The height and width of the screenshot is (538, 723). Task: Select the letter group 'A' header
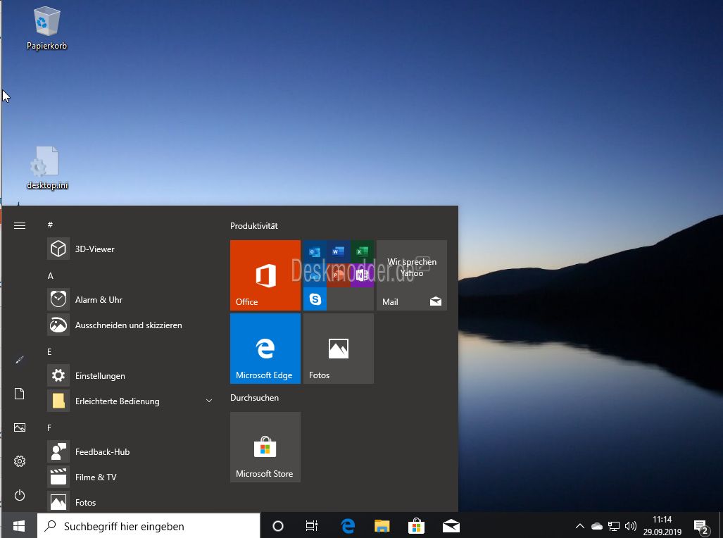point(50,275)
